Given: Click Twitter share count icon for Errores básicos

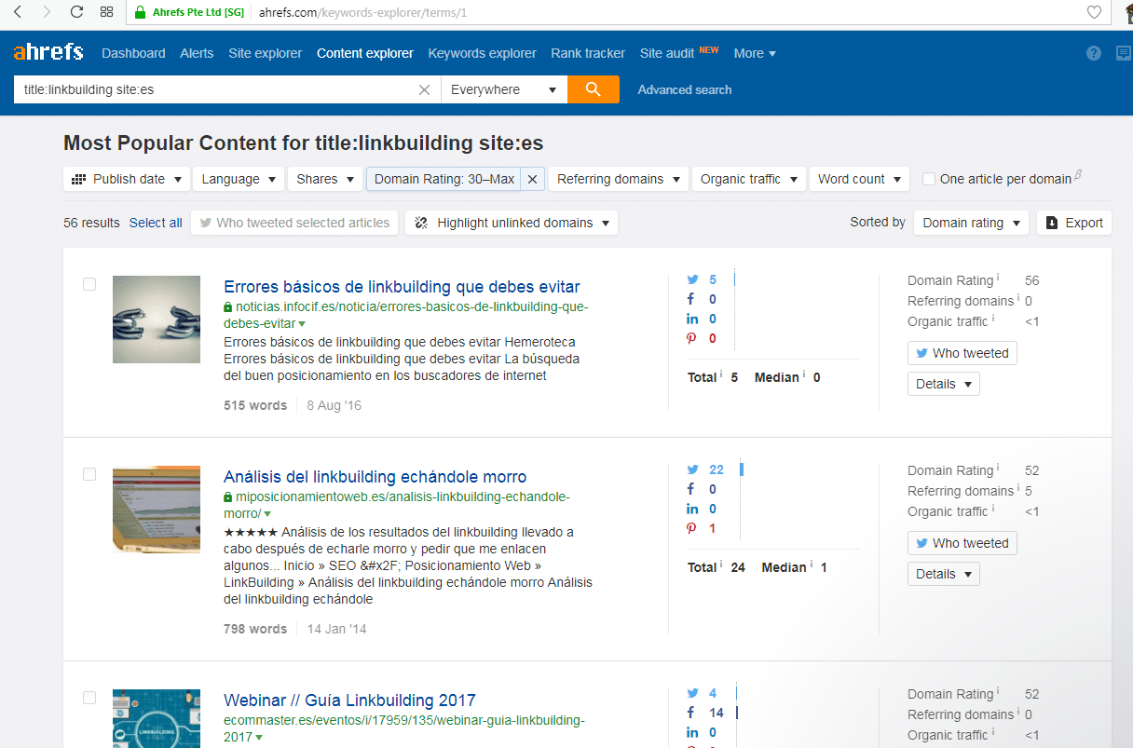Looking at the screenshot, I should [x=692, y=279].
